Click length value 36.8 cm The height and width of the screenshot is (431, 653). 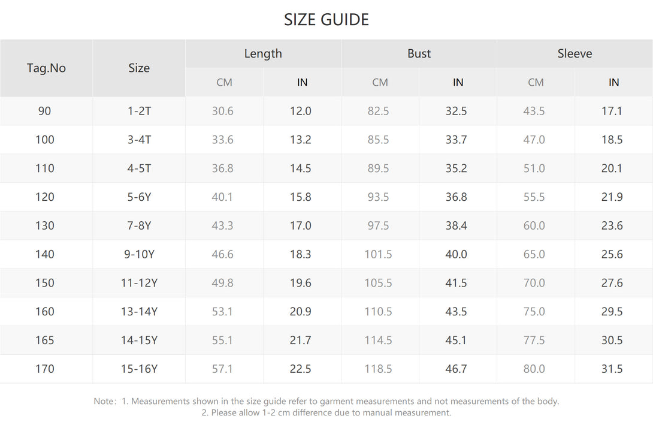tap(224, 168)
